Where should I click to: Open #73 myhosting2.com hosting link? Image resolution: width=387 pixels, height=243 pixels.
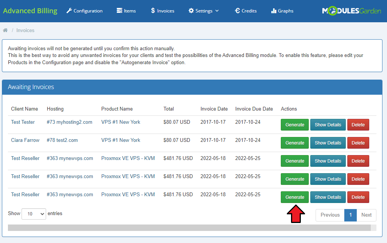tap(70, 122)
